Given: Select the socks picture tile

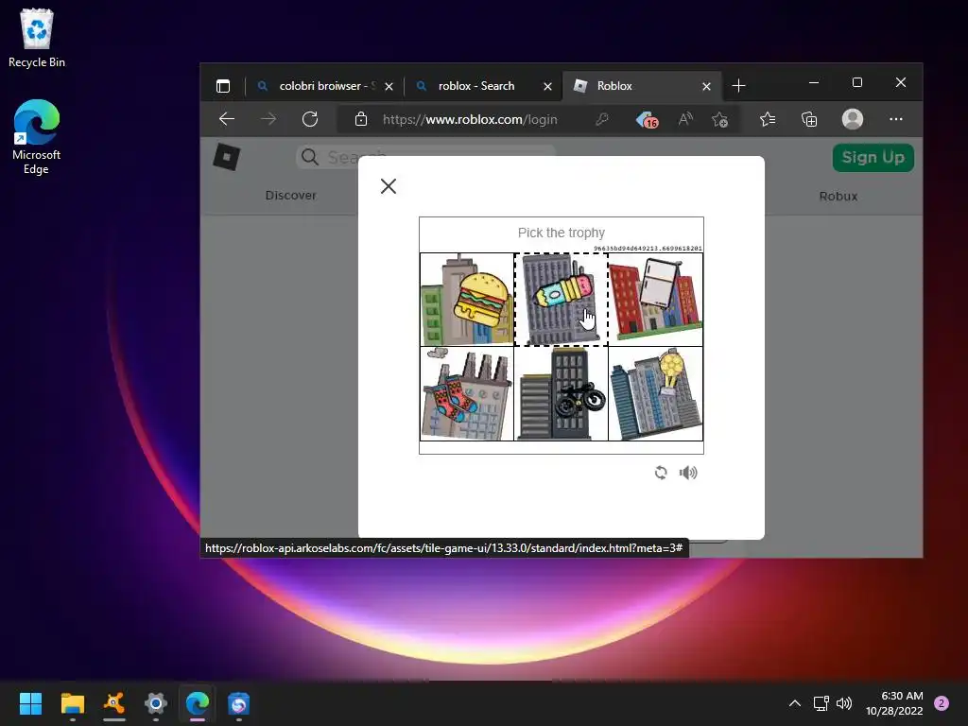Looking at the screenshot, I should click(467, 394).
